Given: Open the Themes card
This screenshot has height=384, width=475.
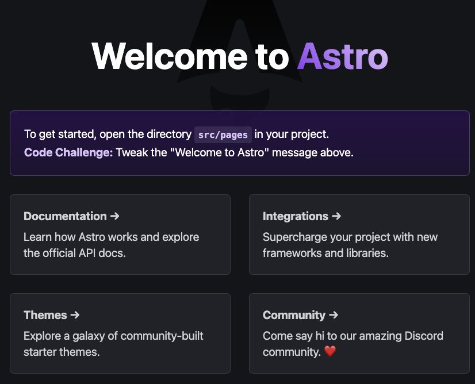Looking at the screenshot, I should 120,333.
